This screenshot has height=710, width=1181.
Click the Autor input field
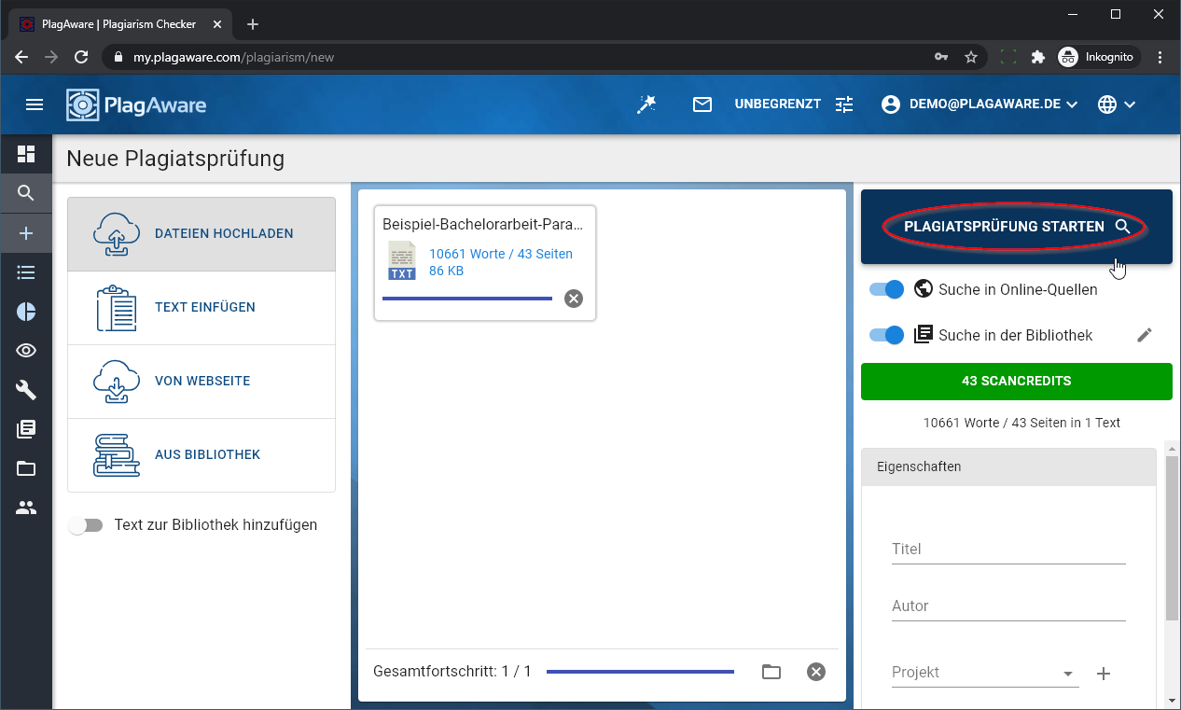(1008, 606)
